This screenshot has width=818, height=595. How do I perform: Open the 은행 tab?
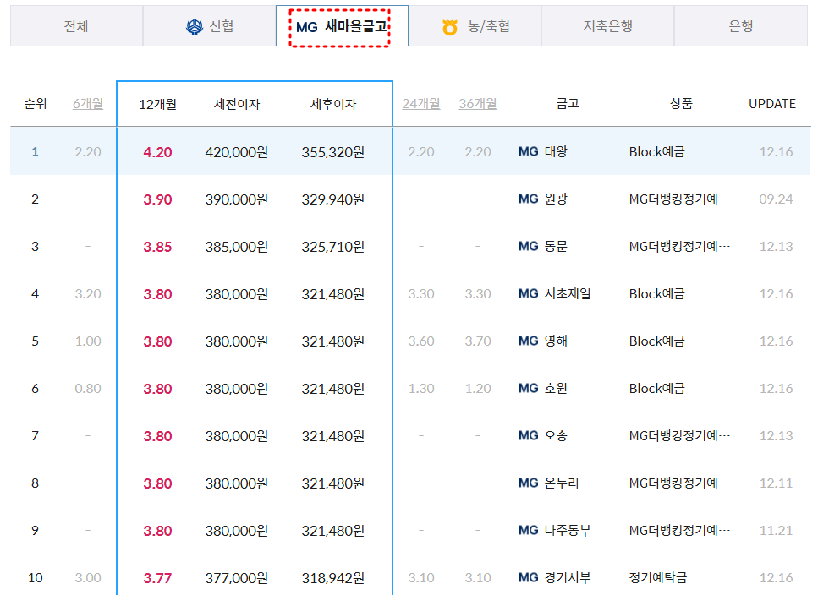point(741,26)
